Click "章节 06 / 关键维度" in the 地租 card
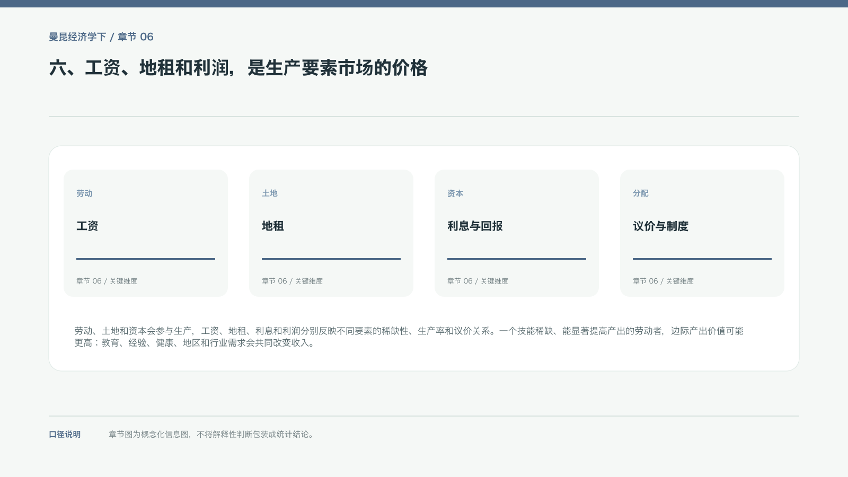This screenshot has width=848, height=477. (x=292, y=281)
